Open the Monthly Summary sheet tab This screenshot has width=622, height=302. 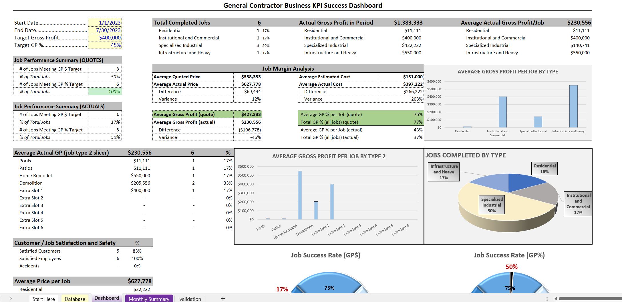pos(149,299)
